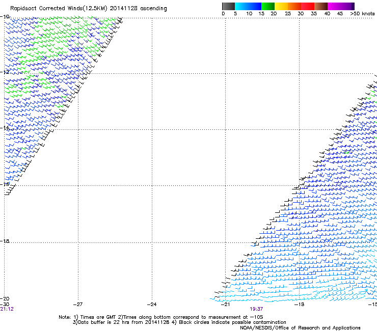Screen dimensions: 377x331
Task: Click the legend value '10' under color bar
Action: [249, 14]
